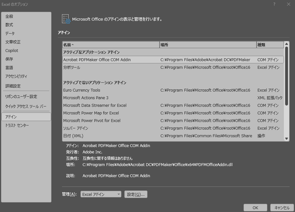Click the 説明 value in the details area

116,176
